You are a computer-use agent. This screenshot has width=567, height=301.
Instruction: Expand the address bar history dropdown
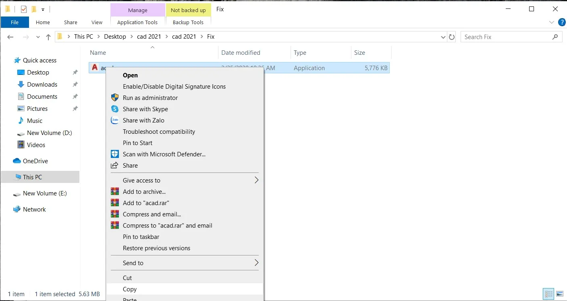443,37
